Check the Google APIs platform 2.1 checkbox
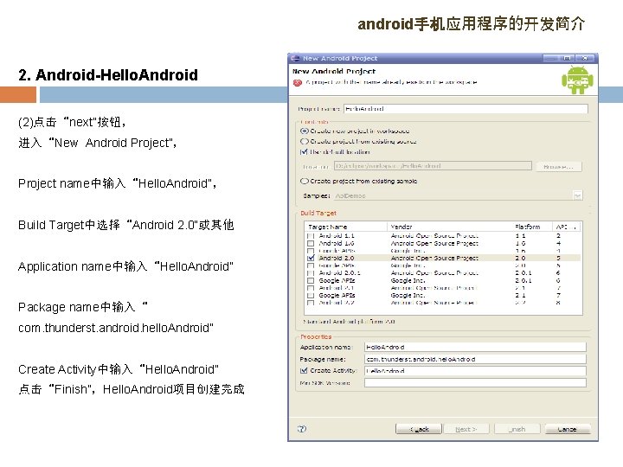Image resolution: width=623 pixels, height=467 pixels. [x=311, y=296]
